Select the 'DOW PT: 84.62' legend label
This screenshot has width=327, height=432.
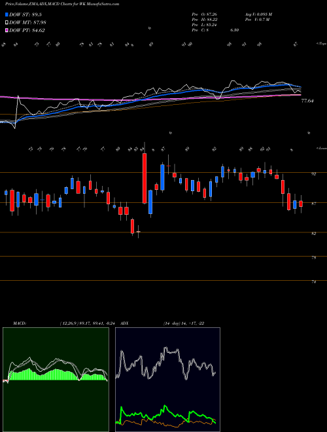tap(27, 31)
